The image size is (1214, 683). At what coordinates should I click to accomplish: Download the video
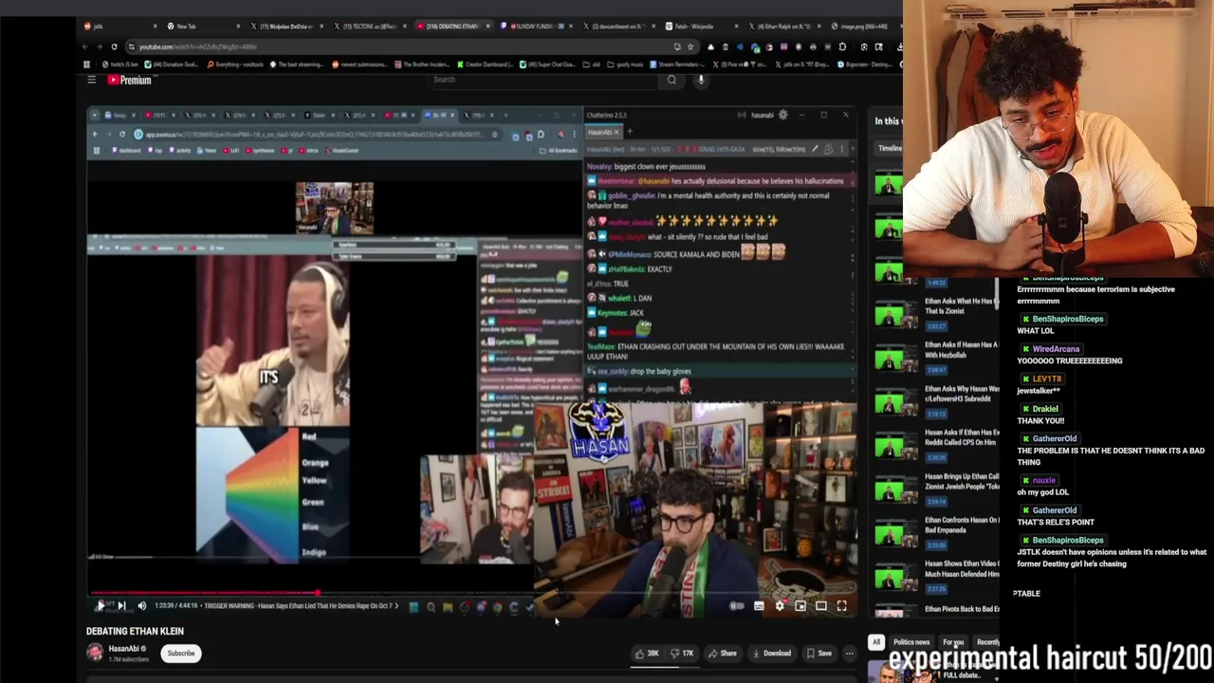772,653
